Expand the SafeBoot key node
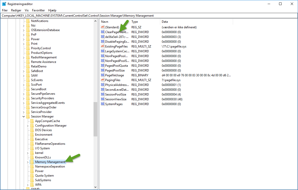Viewport: 298px width, 190px height. (24, 71)
